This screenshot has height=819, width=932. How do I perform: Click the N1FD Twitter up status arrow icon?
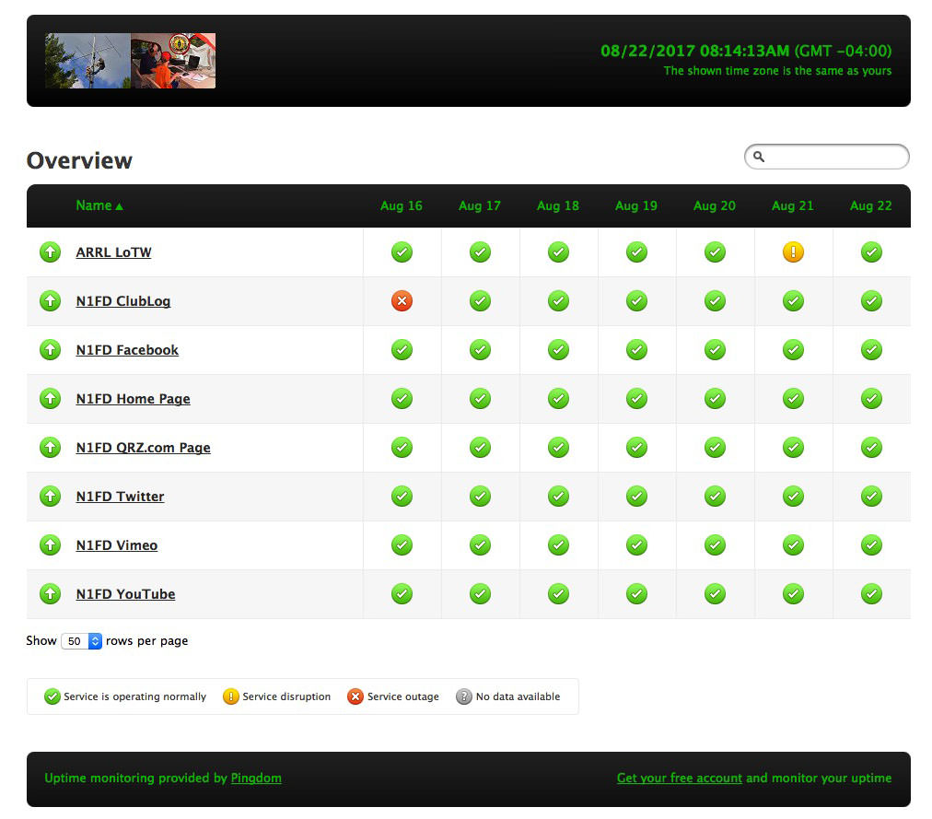[50, 496]
